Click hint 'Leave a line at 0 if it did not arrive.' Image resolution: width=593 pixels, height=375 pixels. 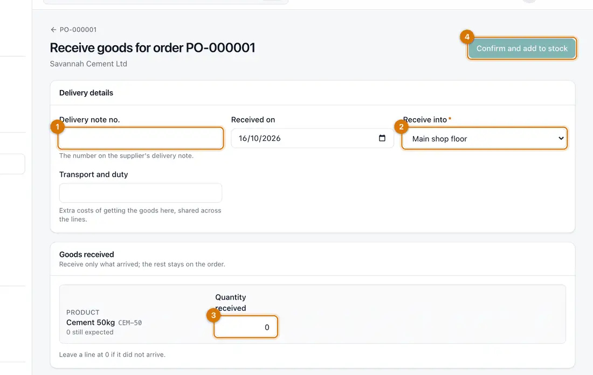(x=112, y=354)
